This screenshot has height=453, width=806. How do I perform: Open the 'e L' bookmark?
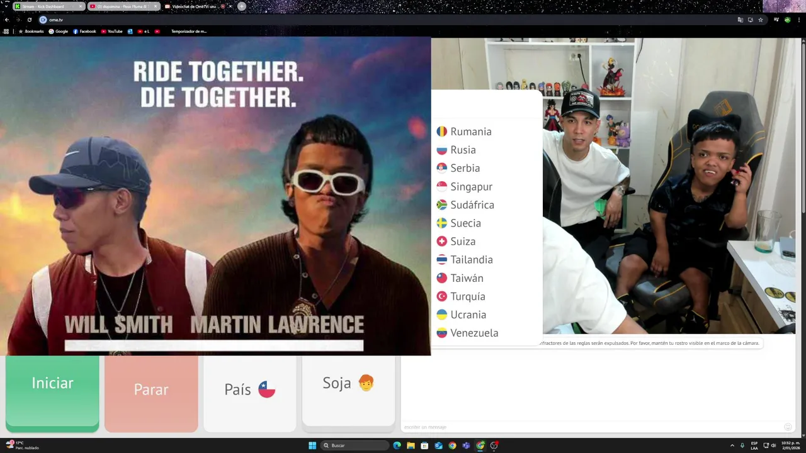pos(144,31)
